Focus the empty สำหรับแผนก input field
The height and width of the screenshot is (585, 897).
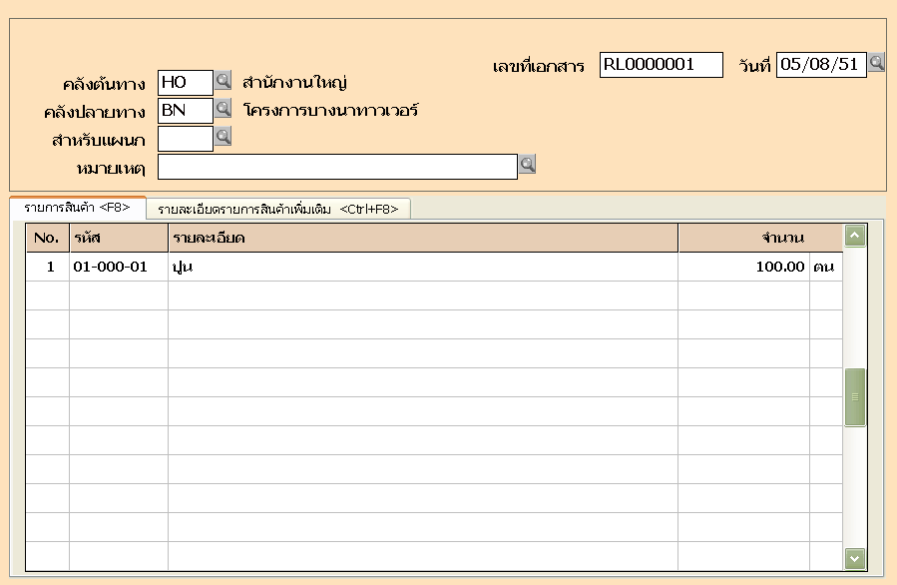coord(185,138)
